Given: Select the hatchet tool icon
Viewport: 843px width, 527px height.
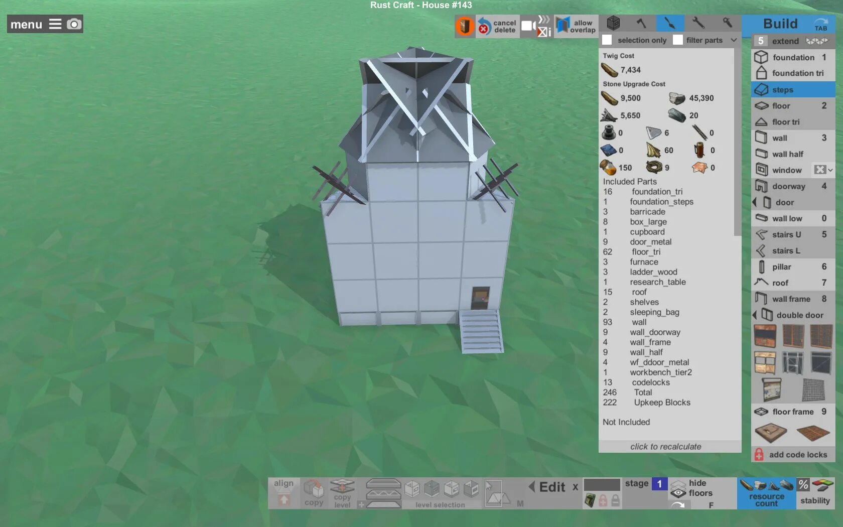Looking at the screenshot, I should click(x=642, y=23).
